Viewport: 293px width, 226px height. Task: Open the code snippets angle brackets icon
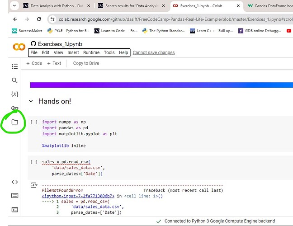14,182
